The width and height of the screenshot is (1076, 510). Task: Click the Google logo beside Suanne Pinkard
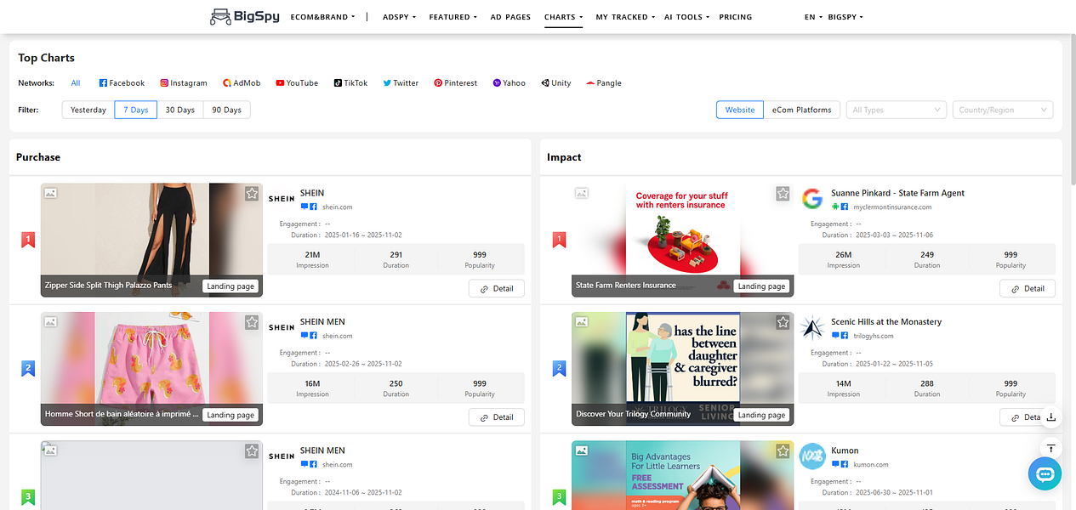pos(812,199)
